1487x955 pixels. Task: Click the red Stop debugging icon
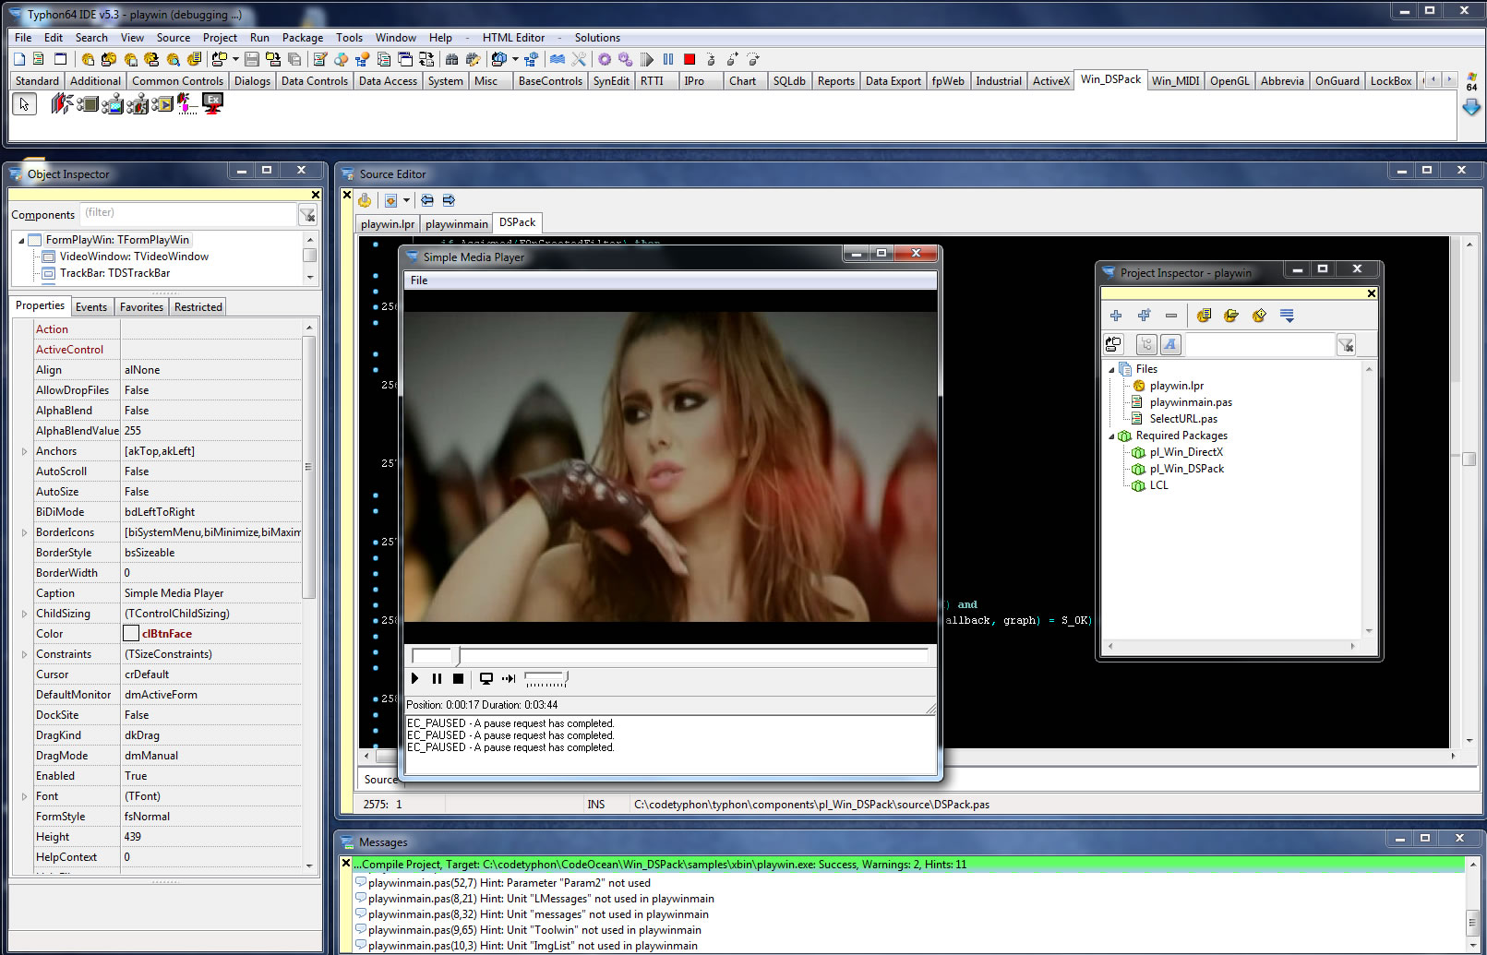tap(689, 59)
